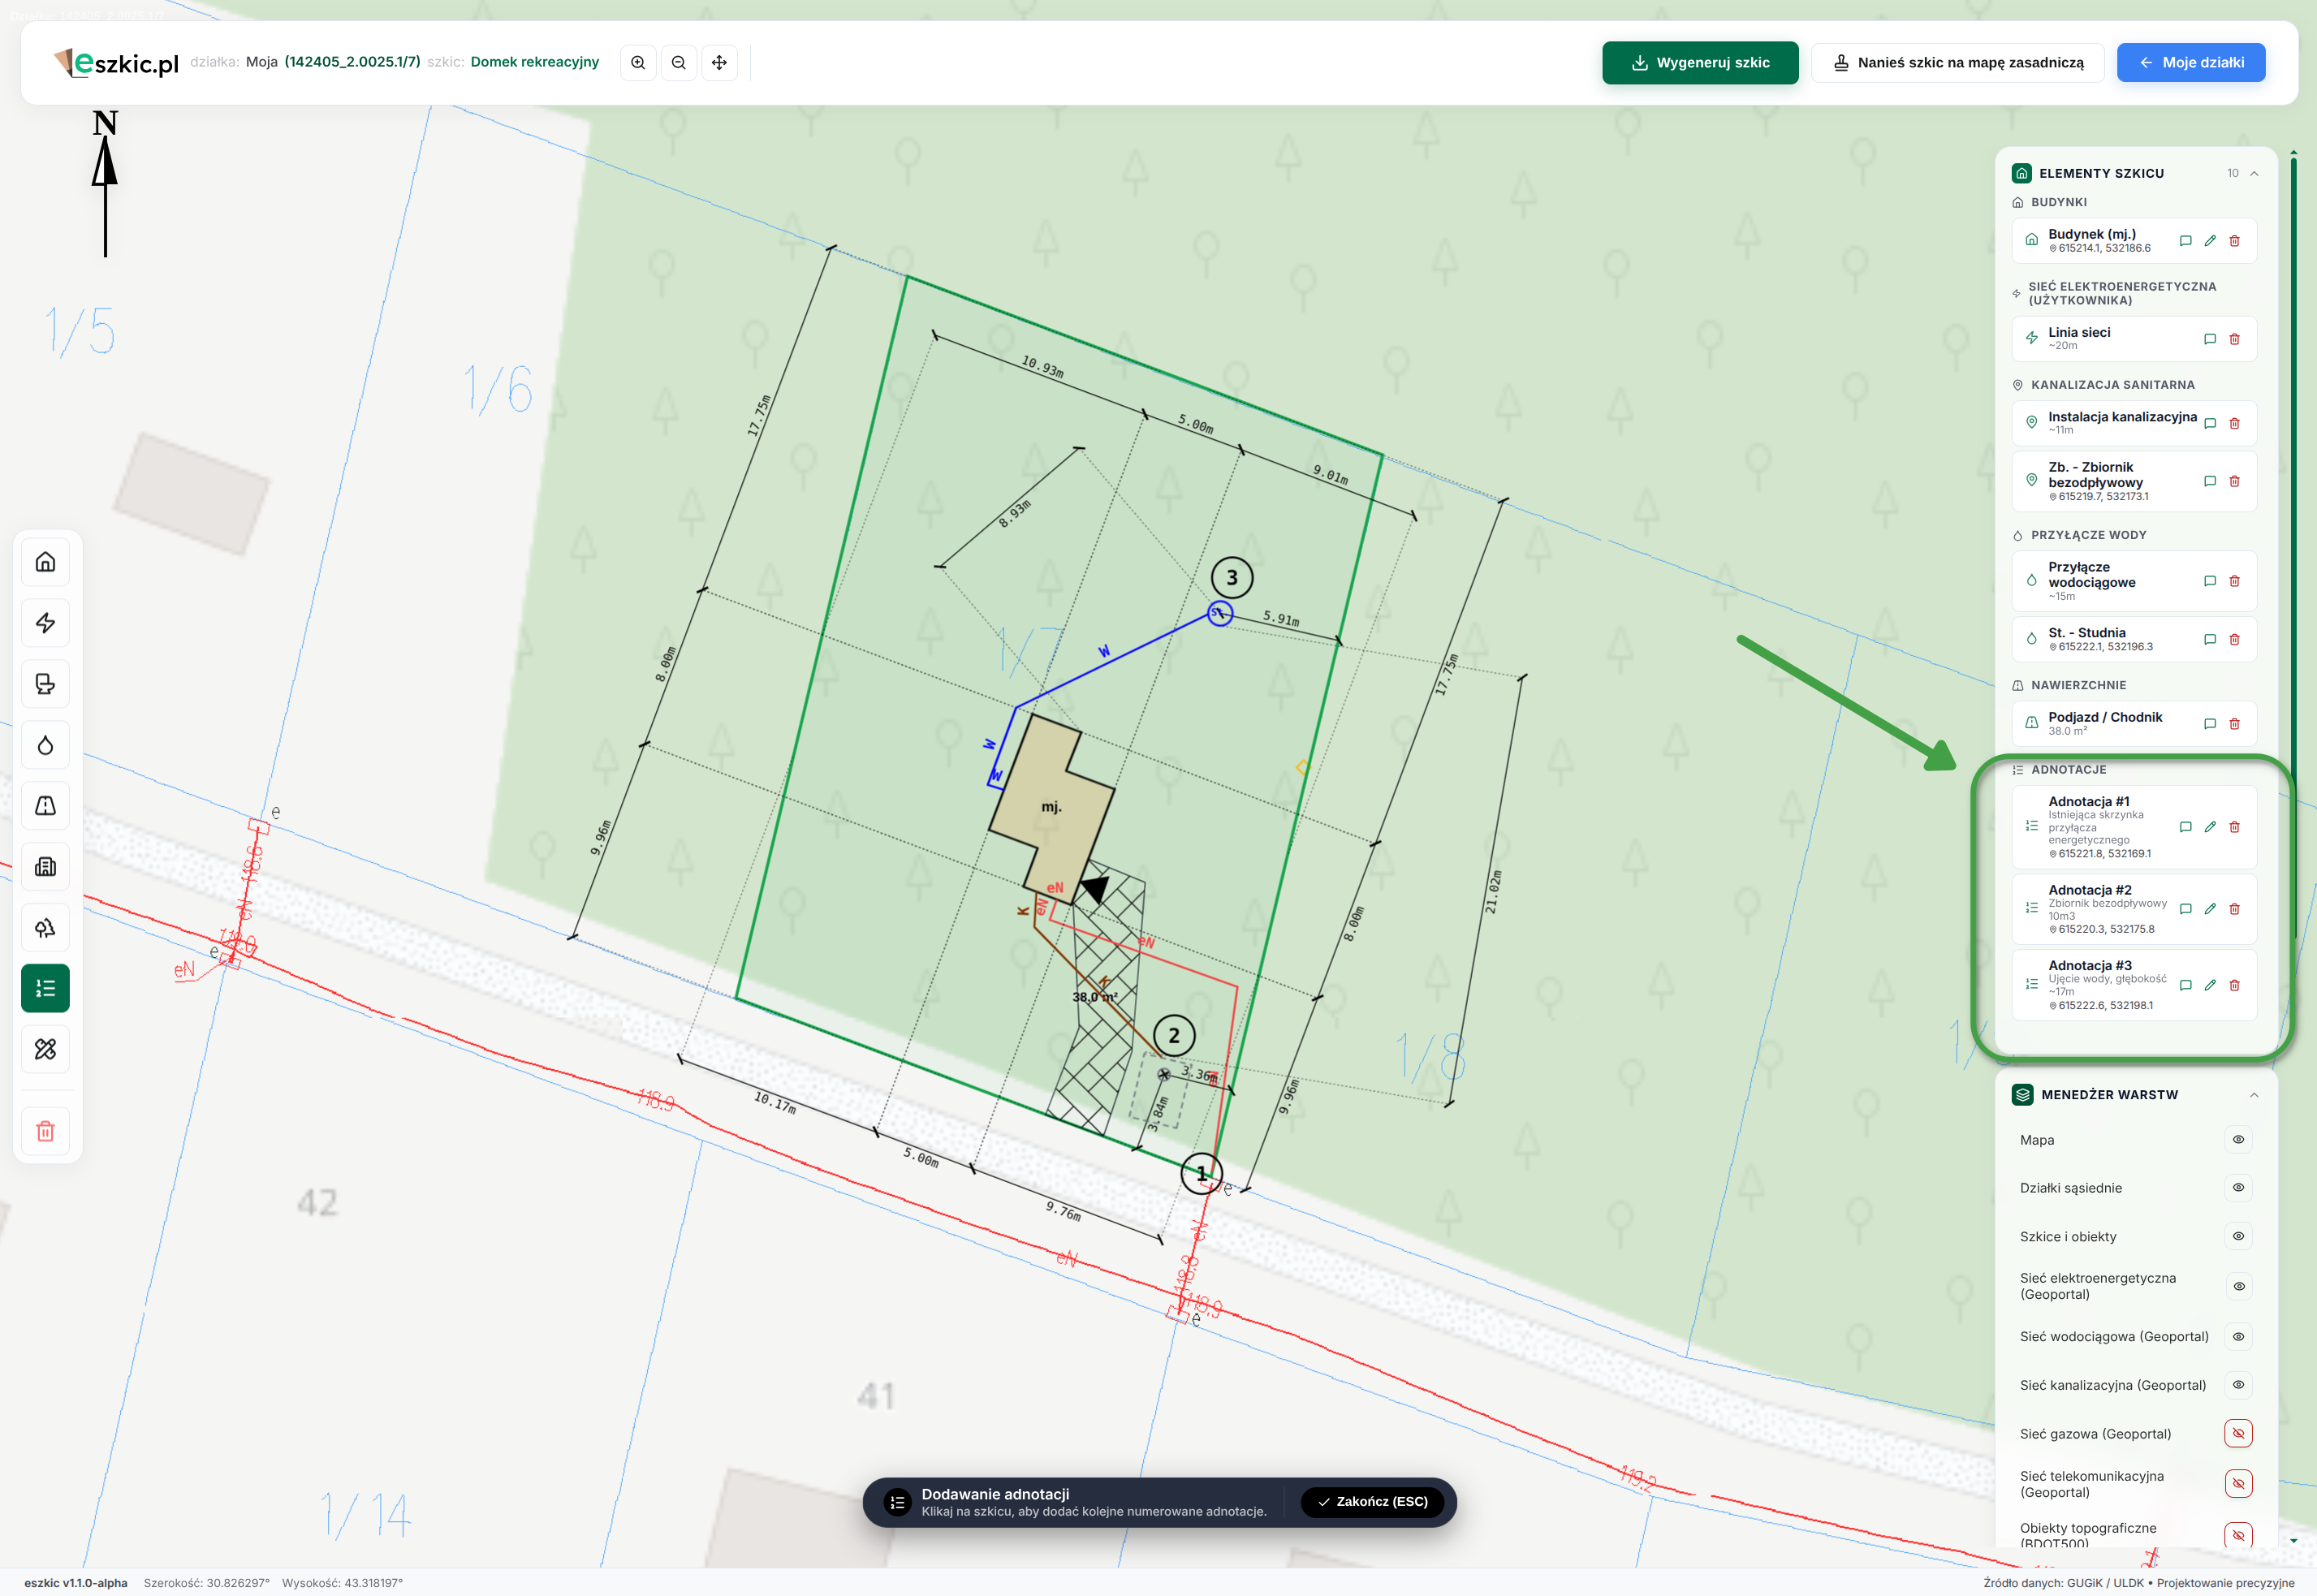Delete Adnotacja #3
The height and width of the screenshot is (1596, 2317).
pos(2235,985)
